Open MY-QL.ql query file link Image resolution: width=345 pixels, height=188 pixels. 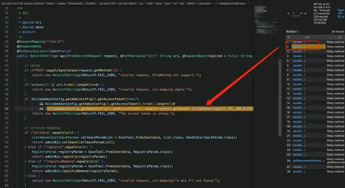[341, 13]
